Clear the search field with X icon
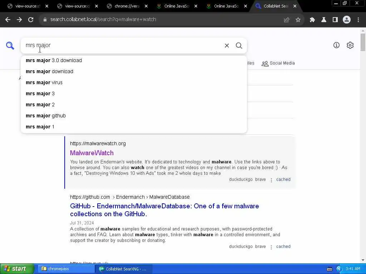The height and width of the screenshot is (274, 366). pos(227,45)
